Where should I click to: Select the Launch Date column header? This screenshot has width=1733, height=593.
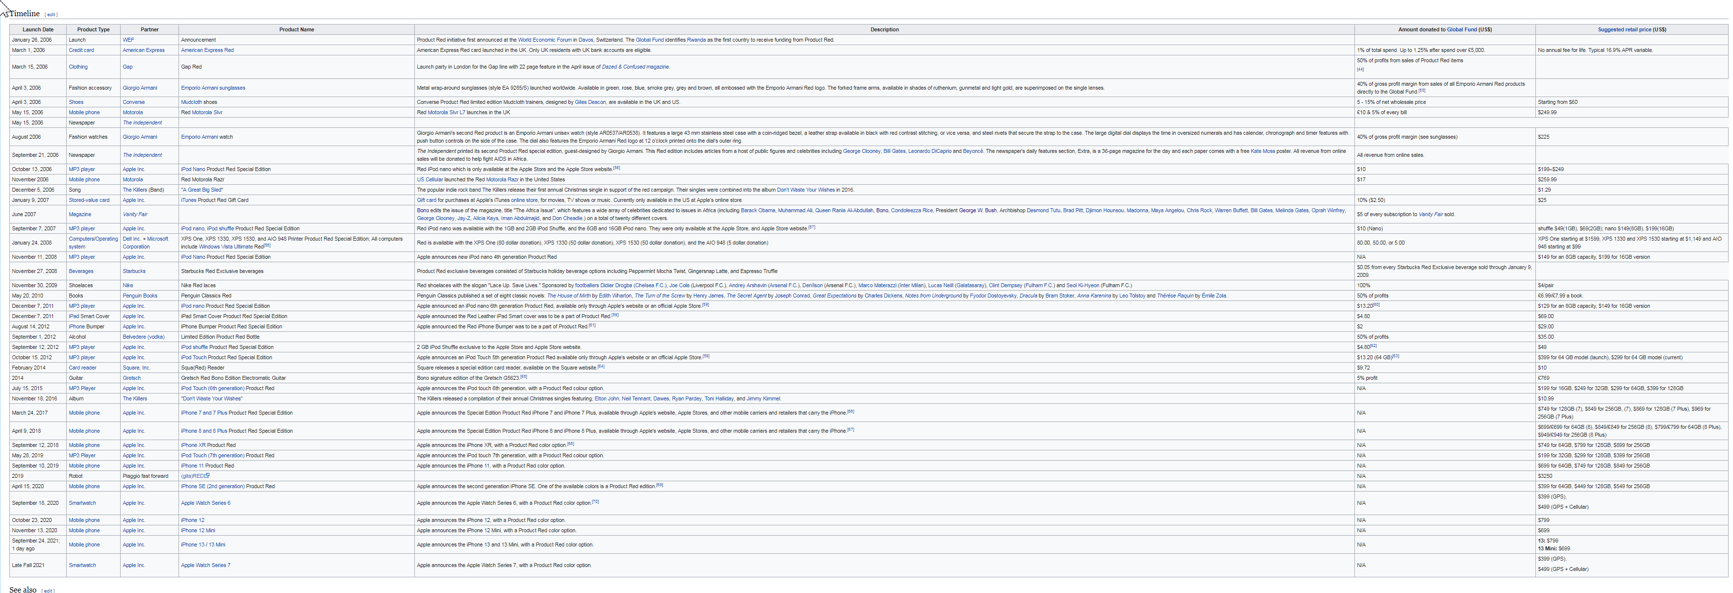[x=38, y=29]
